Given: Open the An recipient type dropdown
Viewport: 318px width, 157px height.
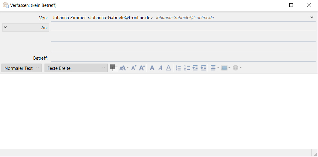Looking at the screenshot, I should 26,27.
